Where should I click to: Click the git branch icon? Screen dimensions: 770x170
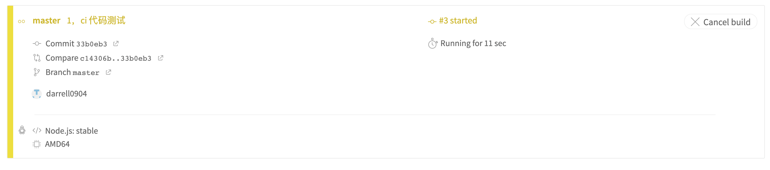(x=36, y=72)
